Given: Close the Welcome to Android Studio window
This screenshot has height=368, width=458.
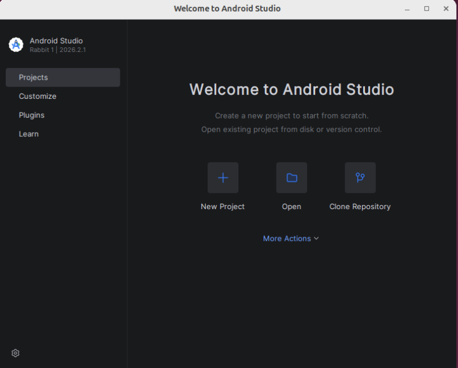Looking at the screenshot, I should coord(446,9).
